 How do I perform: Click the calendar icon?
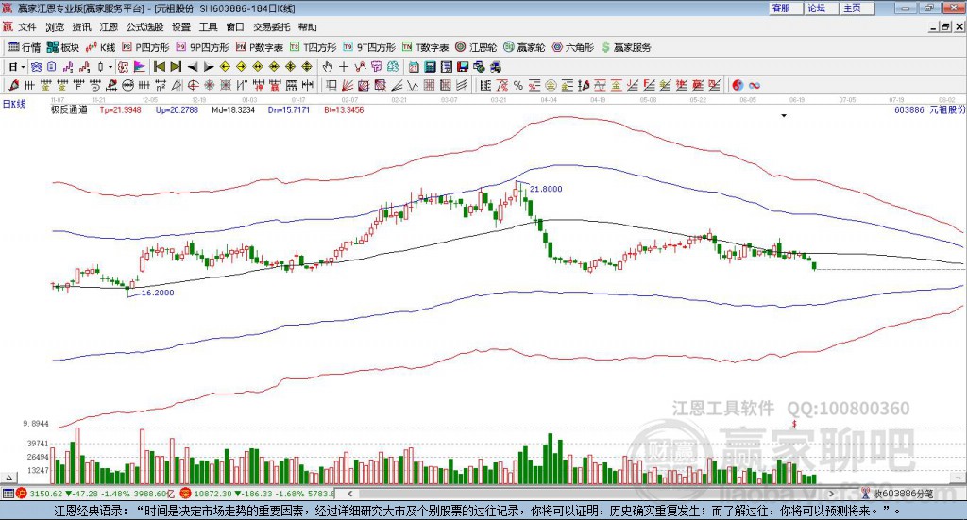coord(414,67)
